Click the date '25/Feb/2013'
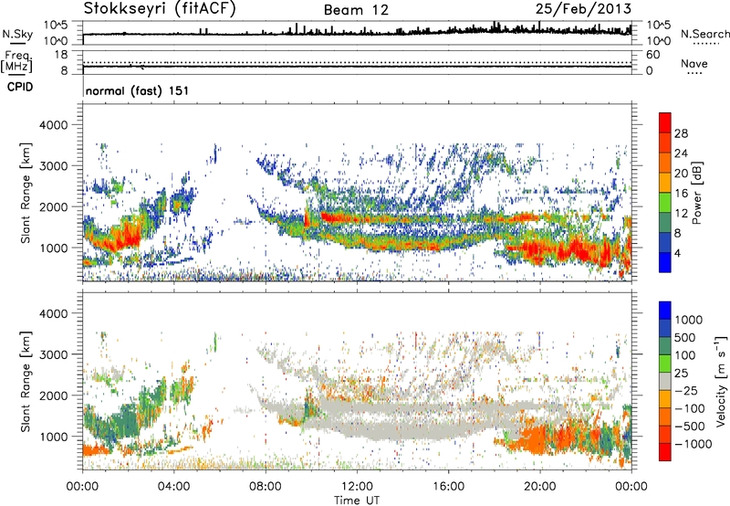 pos(583,9)
